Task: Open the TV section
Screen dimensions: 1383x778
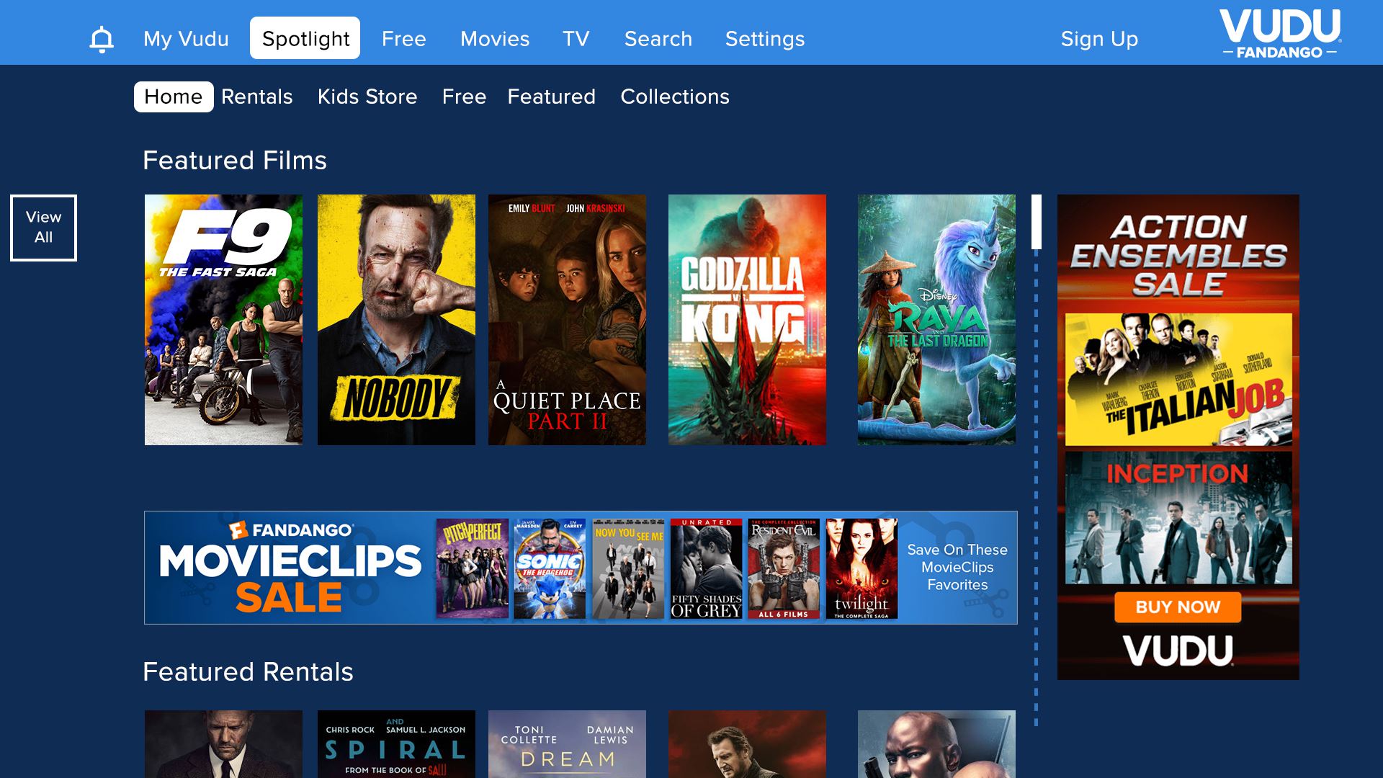Action: click(576, 39)
